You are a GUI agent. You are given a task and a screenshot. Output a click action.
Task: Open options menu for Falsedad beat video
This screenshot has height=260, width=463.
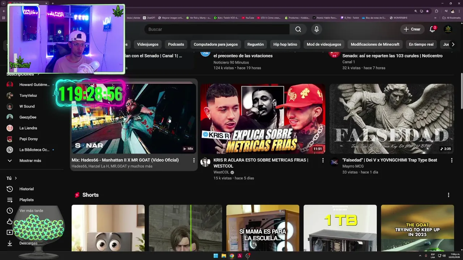[451, 160]
